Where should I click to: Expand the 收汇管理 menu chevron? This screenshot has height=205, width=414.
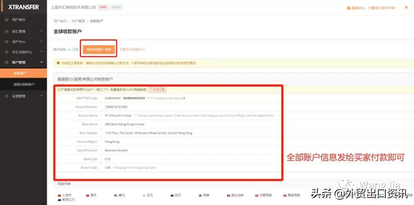[41, 31]
